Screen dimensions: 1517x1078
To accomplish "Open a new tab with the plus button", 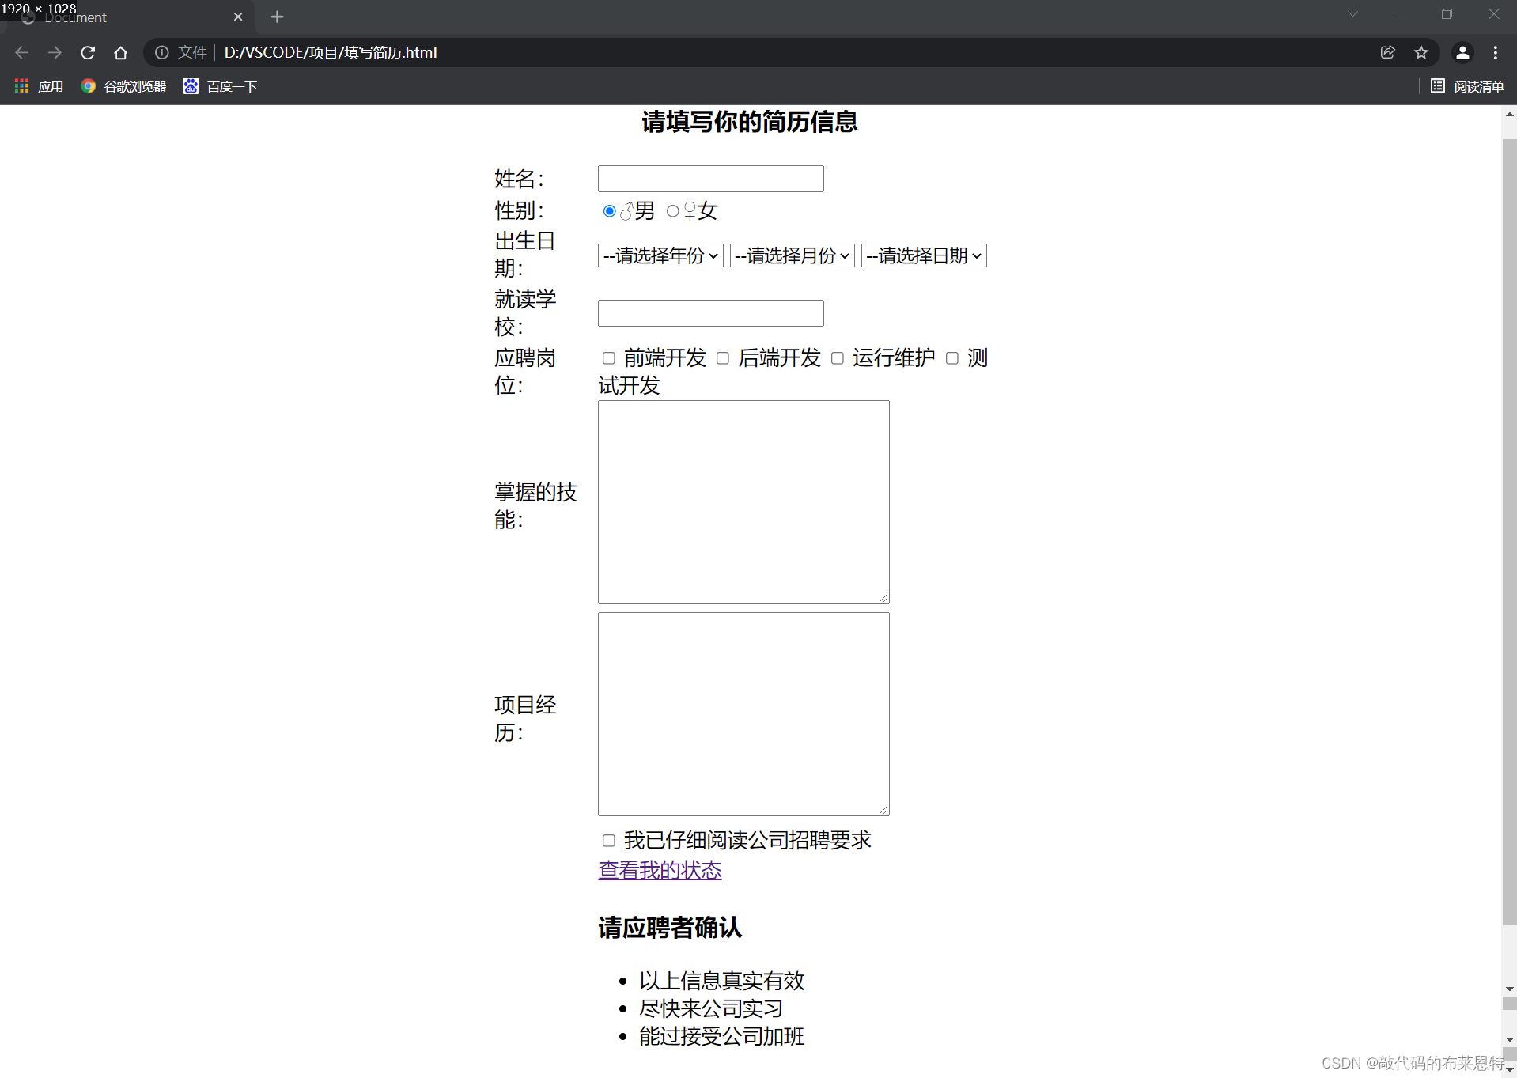I will point(277,17).
